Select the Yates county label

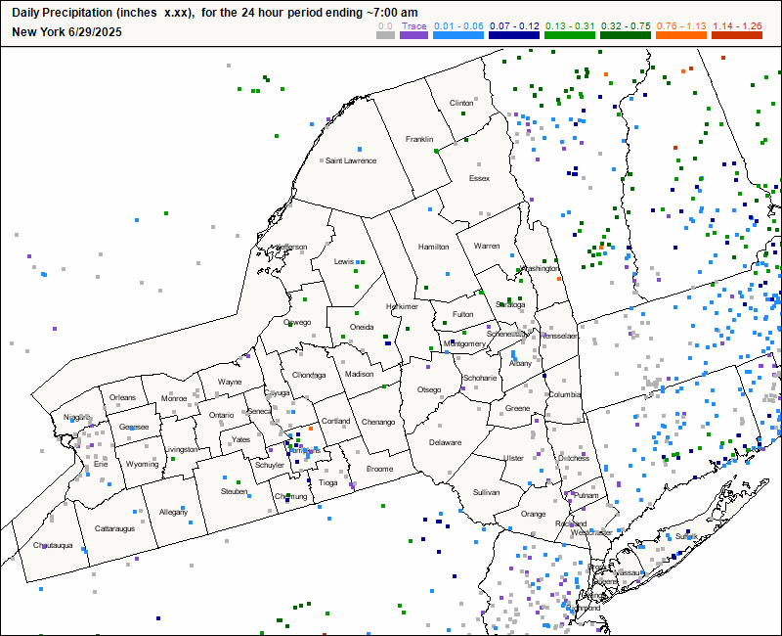[x=240, y=439]
